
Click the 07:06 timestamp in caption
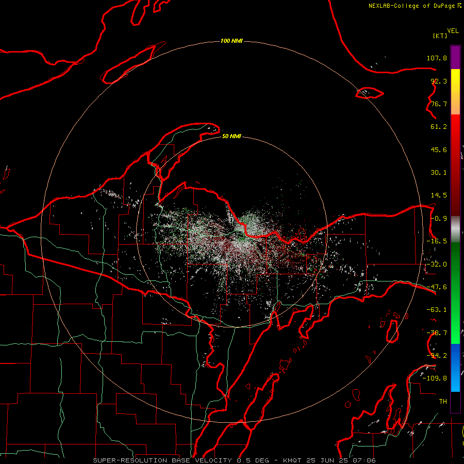[x=364, y=460]
